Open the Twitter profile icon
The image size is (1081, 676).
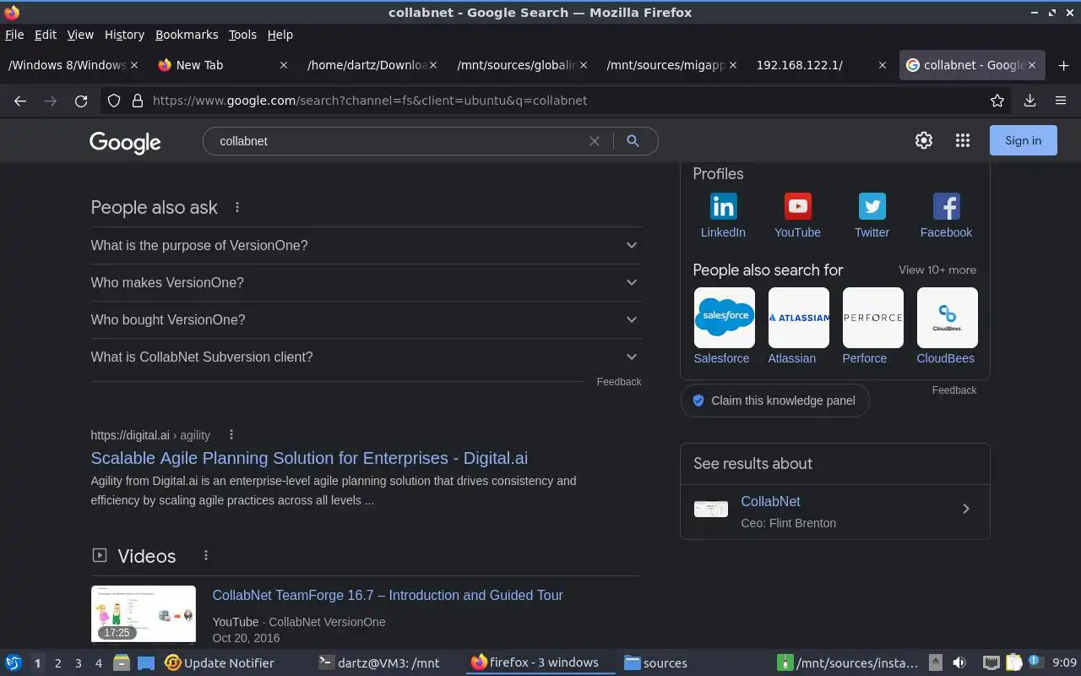(872, 206)
